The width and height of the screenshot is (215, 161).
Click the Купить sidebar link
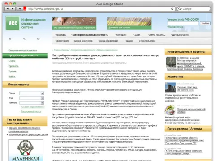click(x=13, y=71)
